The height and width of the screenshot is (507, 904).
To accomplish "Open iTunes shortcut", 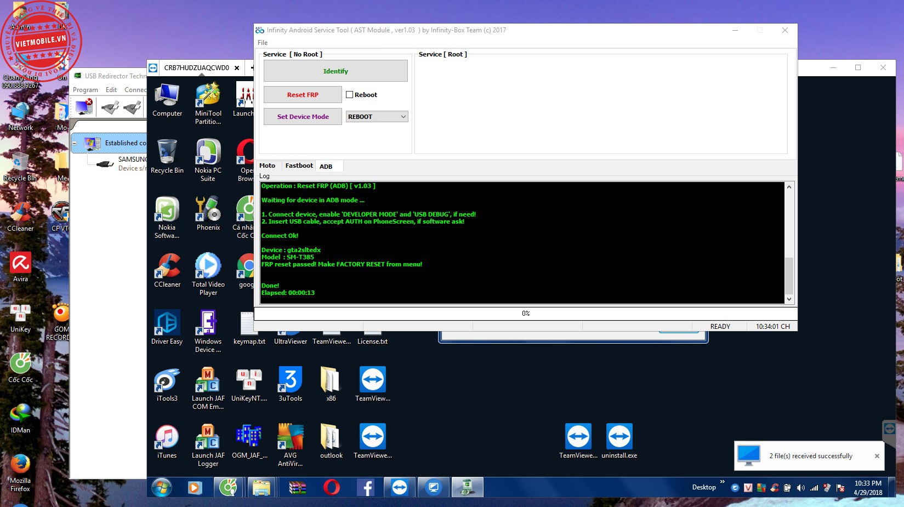I will click(x=167, y=442).
